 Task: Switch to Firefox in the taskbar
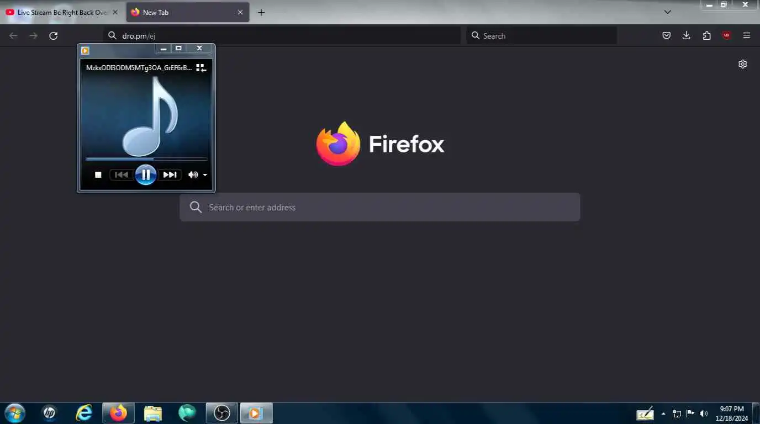(118, 413)
